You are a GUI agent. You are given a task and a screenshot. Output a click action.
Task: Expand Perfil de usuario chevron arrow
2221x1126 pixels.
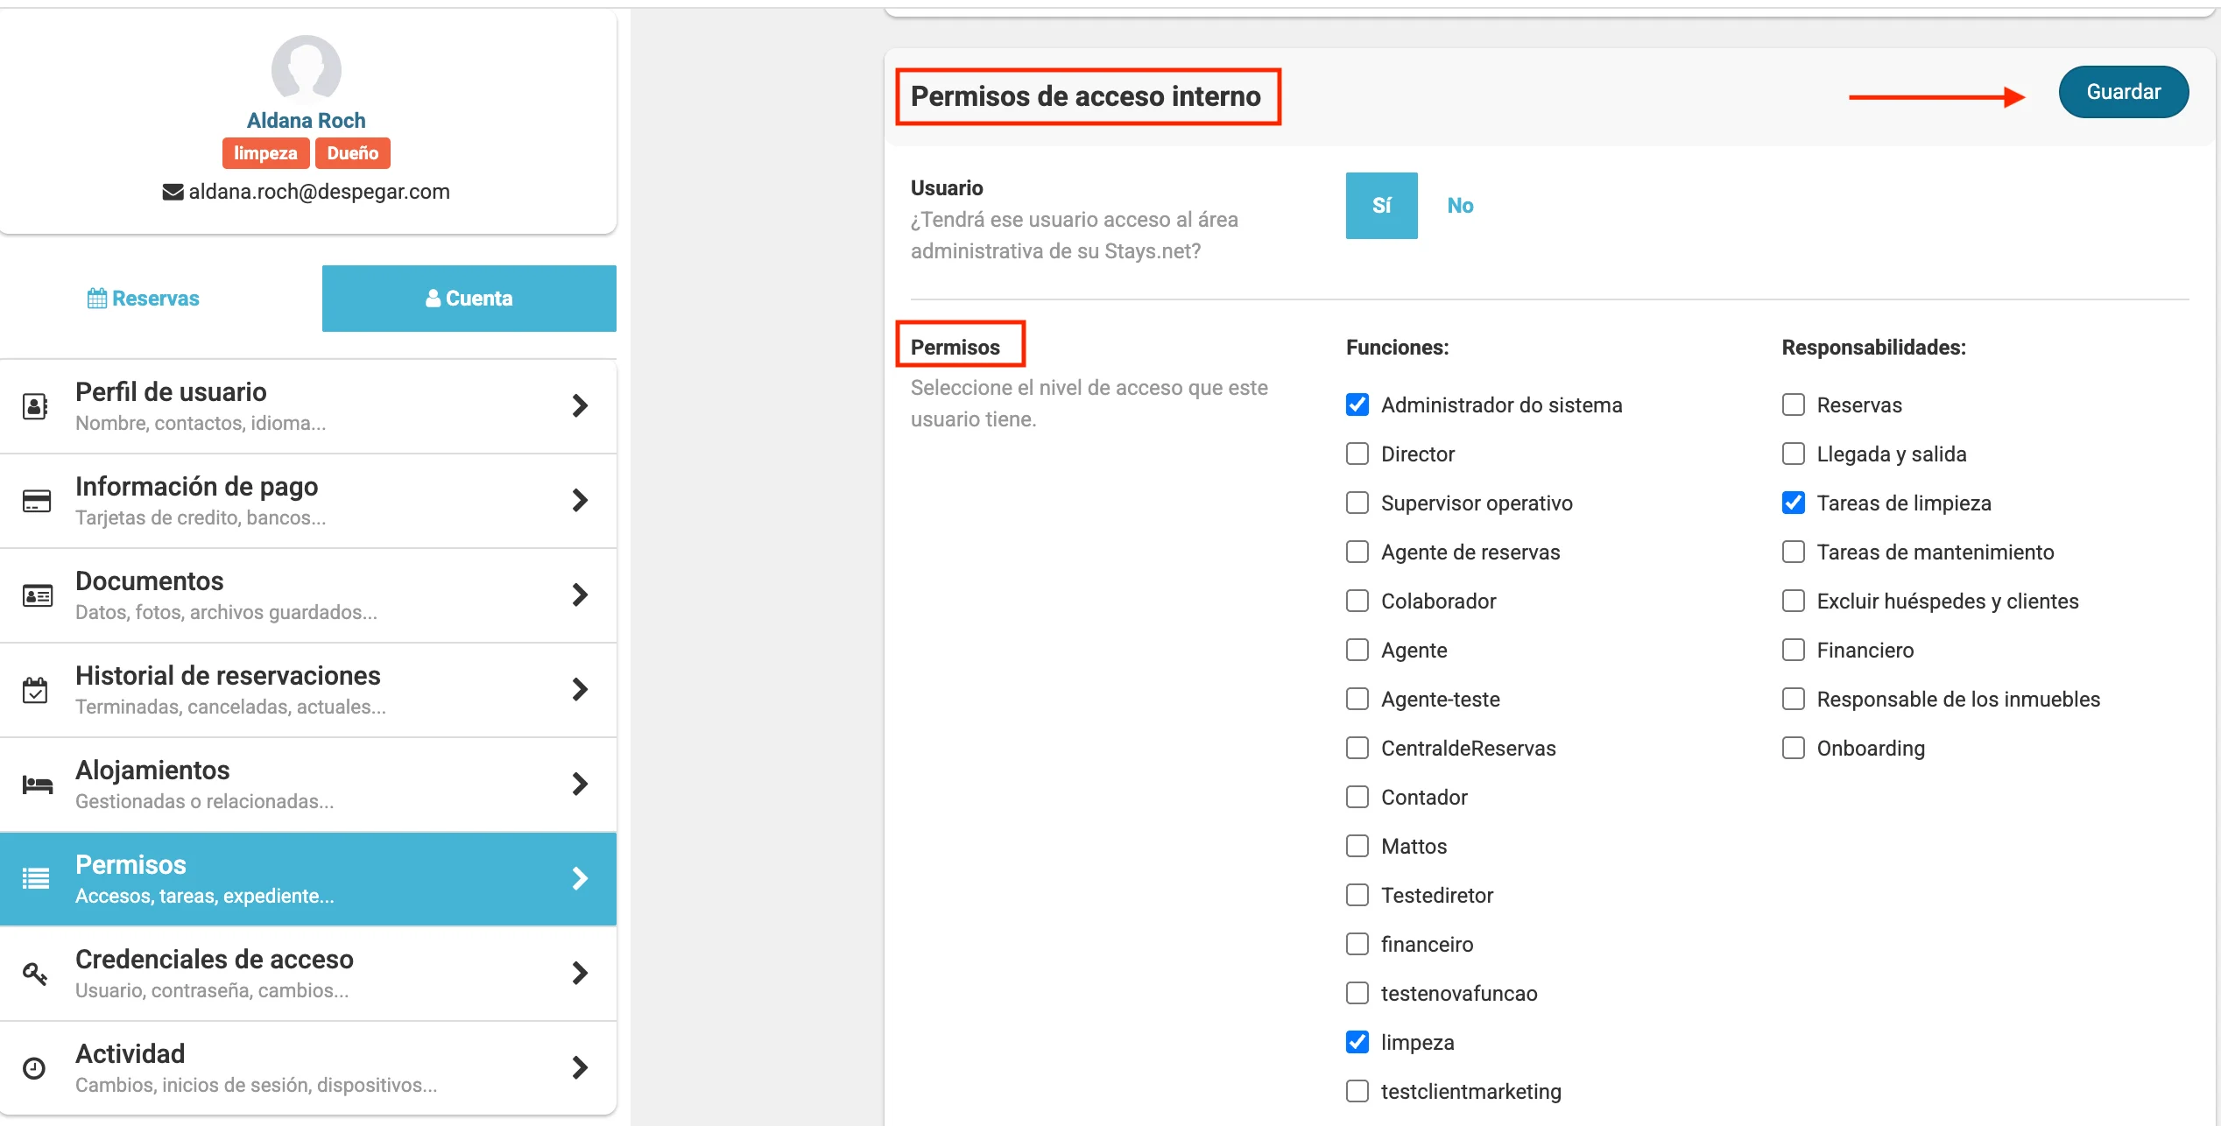(x=579, y=406)
